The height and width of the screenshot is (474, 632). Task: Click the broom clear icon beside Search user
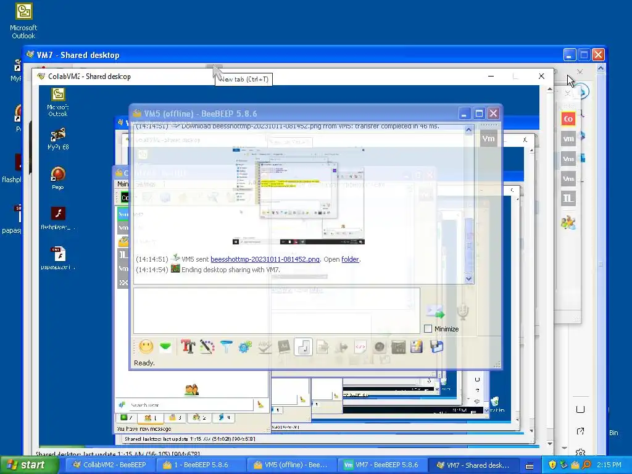tap(260, 404)
